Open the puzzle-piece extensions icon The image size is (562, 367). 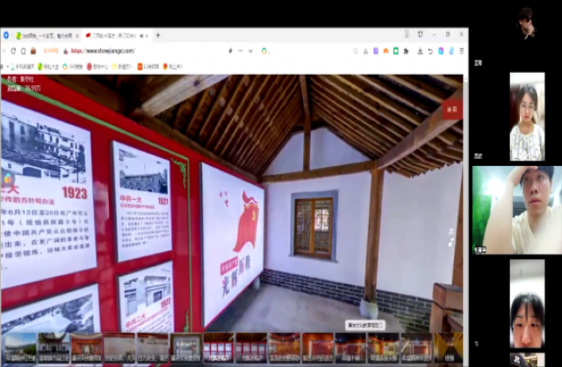(x=406, y=51)
